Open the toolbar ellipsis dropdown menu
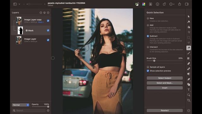 (172, 4)
